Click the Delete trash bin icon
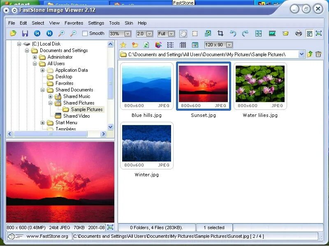This screenshot has width=329, height=246. coord(318,54)
